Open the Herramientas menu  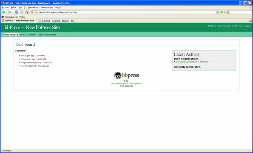pyautogui.click(x=47, y=7)
